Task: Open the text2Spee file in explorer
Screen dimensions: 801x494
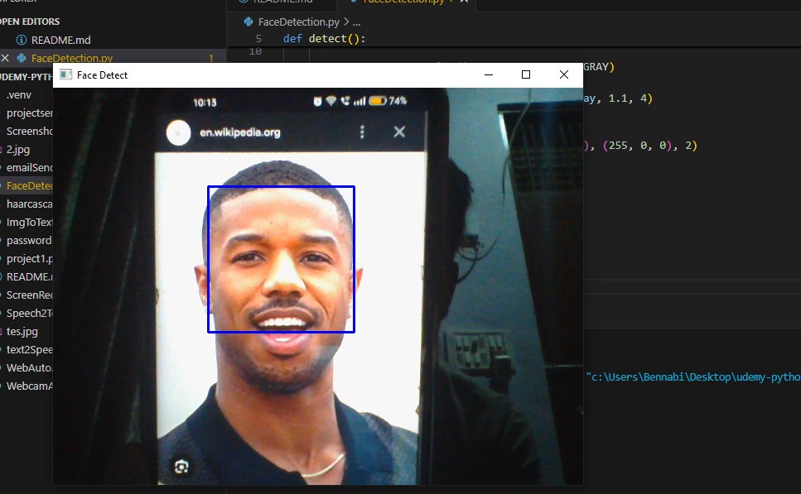Action: pyautogui.click(x=29, y=349)
